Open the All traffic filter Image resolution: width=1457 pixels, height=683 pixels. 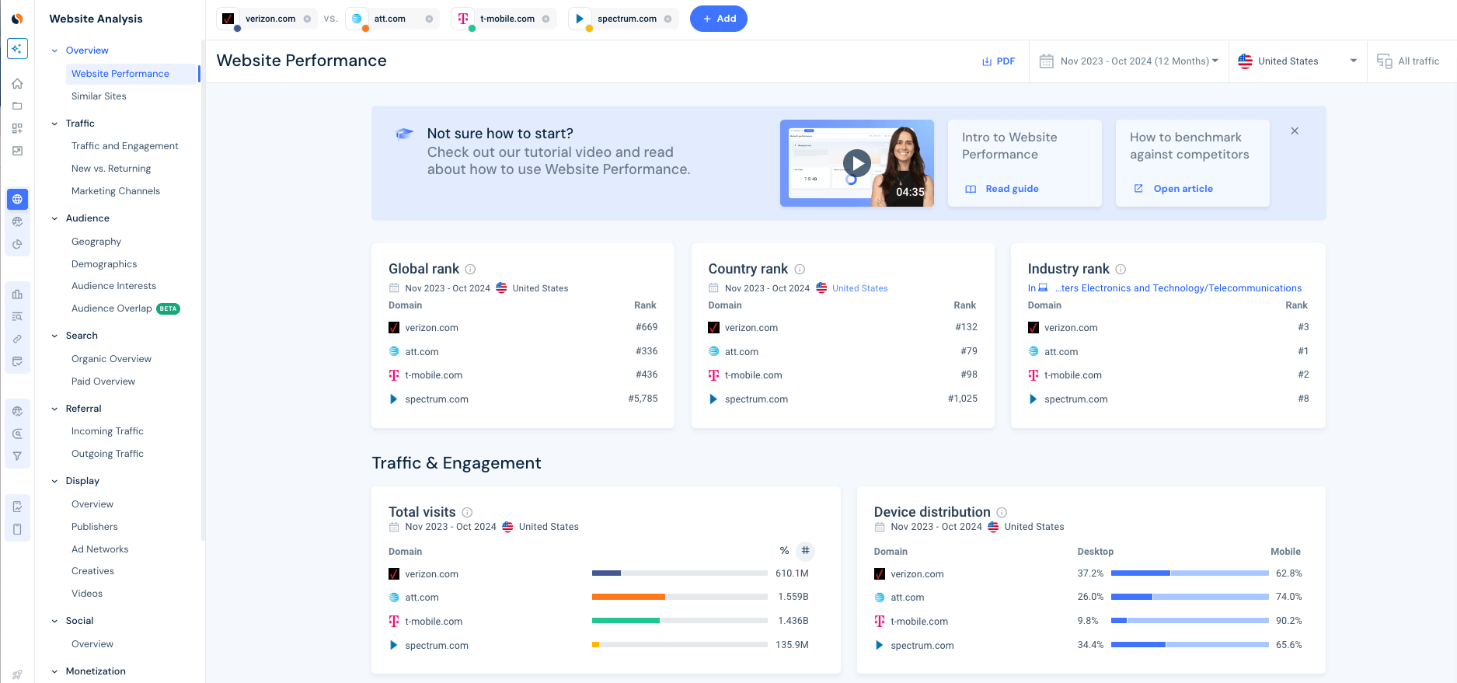pyautogui.click(x=1408, y=61)
